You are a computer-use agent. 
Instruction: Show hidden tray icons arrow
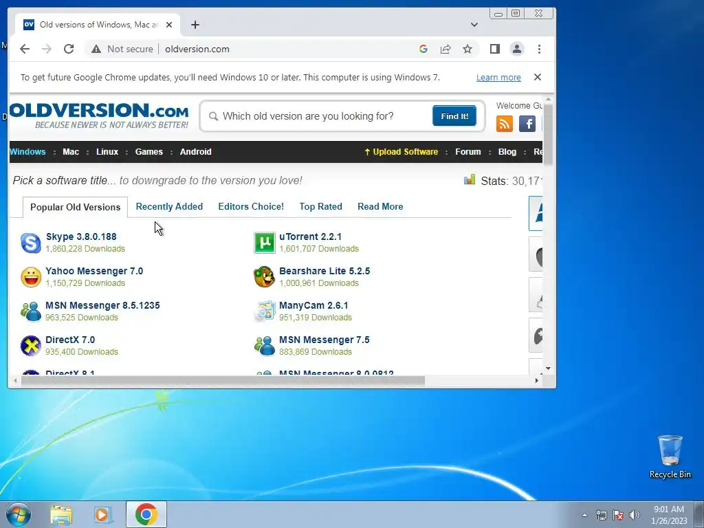click(584, 515)
